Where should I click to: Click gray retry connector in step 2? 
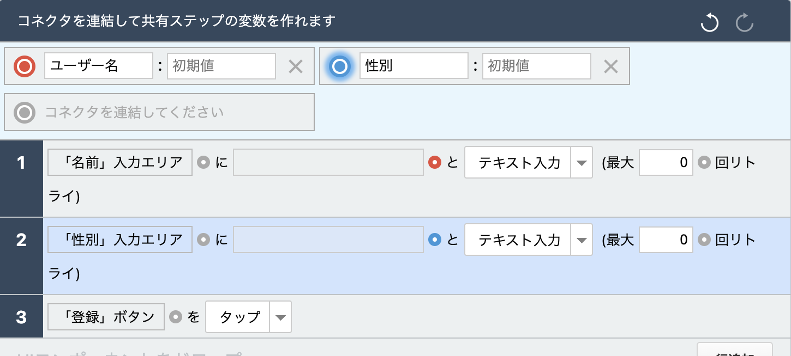704,240
